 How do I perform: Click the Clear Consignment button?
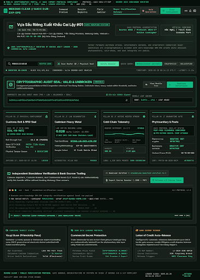click(x=170, y=11)
